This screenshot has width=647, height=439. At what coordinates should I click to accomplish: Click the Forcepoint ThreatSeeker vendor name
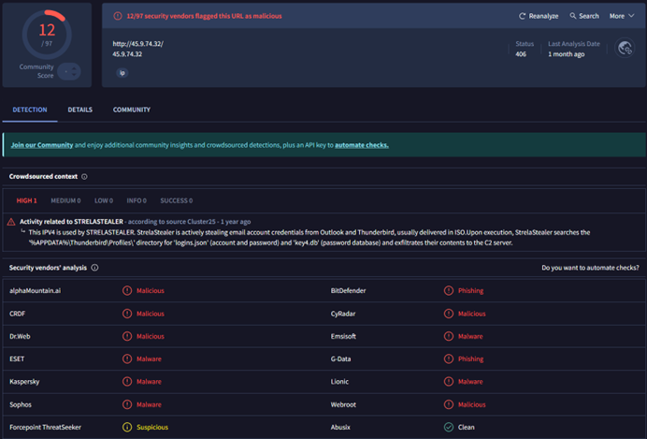tap(46, 427)
